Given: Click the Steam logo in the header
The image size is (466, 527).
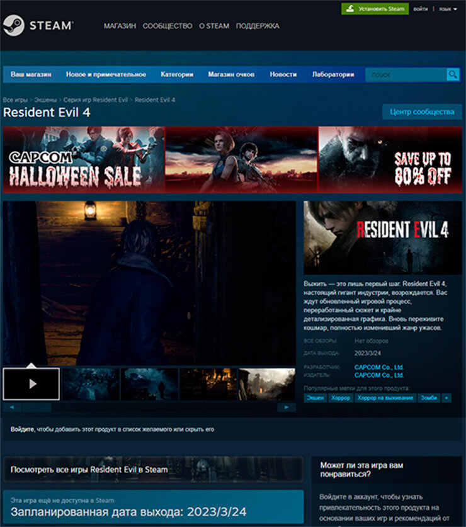Looking at the screenshot, I should 38,25.
